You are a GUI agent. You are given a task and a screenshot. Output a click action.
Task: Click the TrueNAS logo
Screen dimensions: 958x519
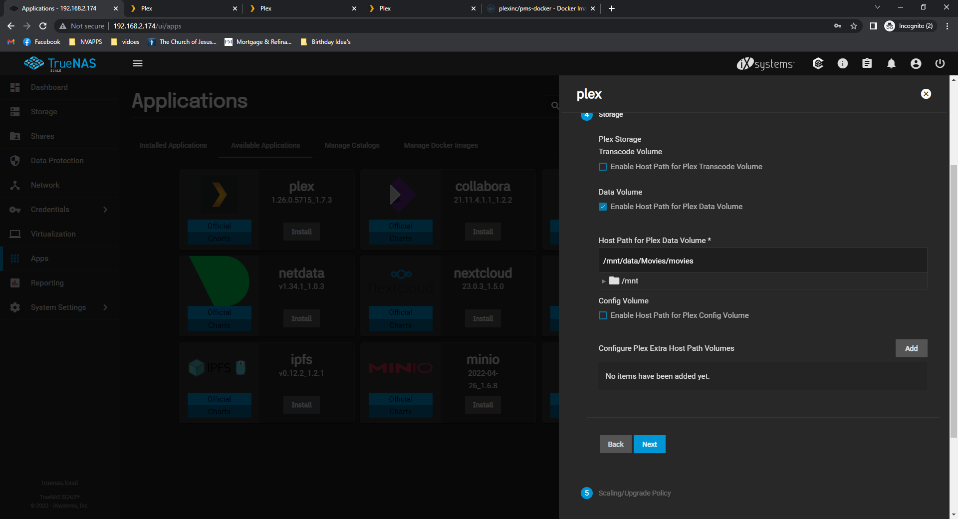pos(60,63)
